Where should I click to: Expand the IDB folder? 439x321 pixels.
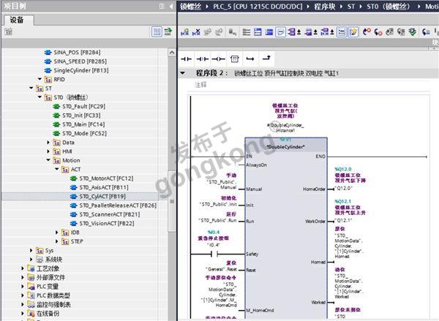point(56,233)
